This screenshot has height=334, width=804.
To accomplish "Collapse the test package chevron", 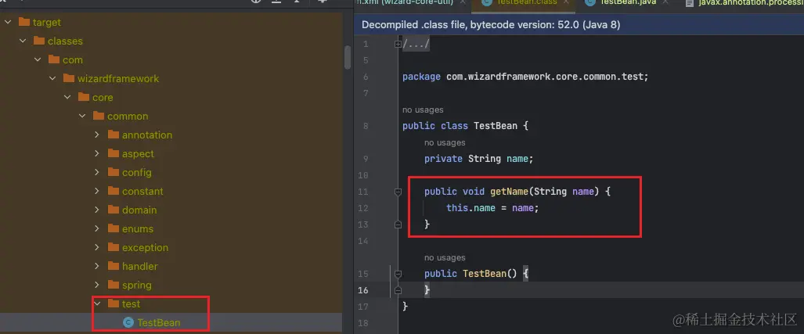I will click(x=97, y=303).
